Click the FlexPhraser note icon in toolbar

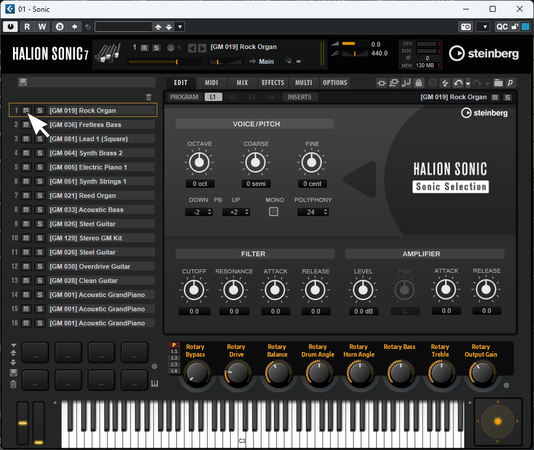pos(406,83)
